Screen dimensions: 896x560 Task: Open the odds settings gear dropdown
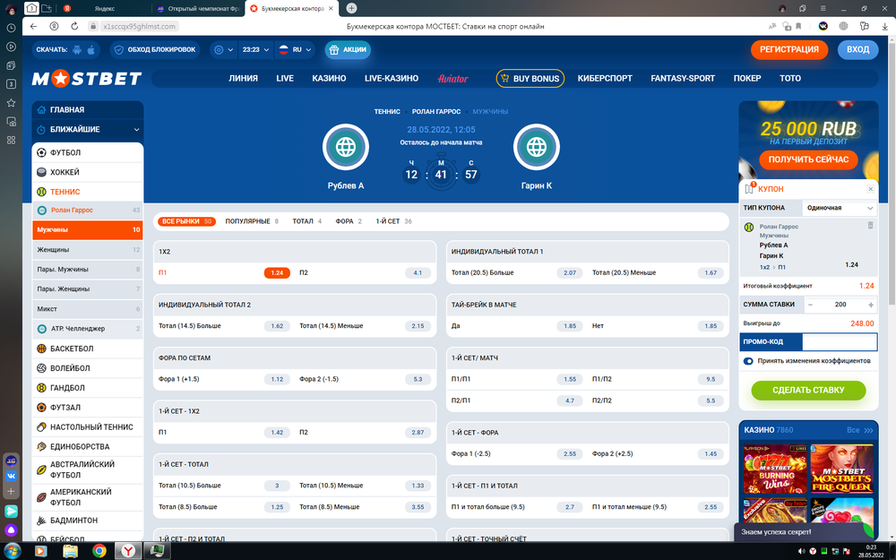click(x=222, y=49)
